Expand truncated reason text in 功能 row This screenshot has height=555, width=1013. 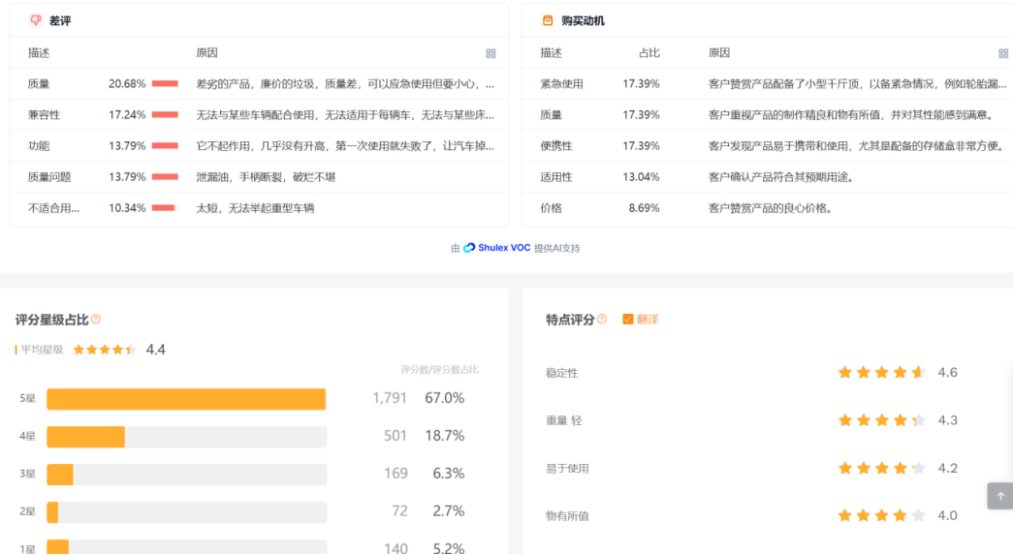click(345, 146)
